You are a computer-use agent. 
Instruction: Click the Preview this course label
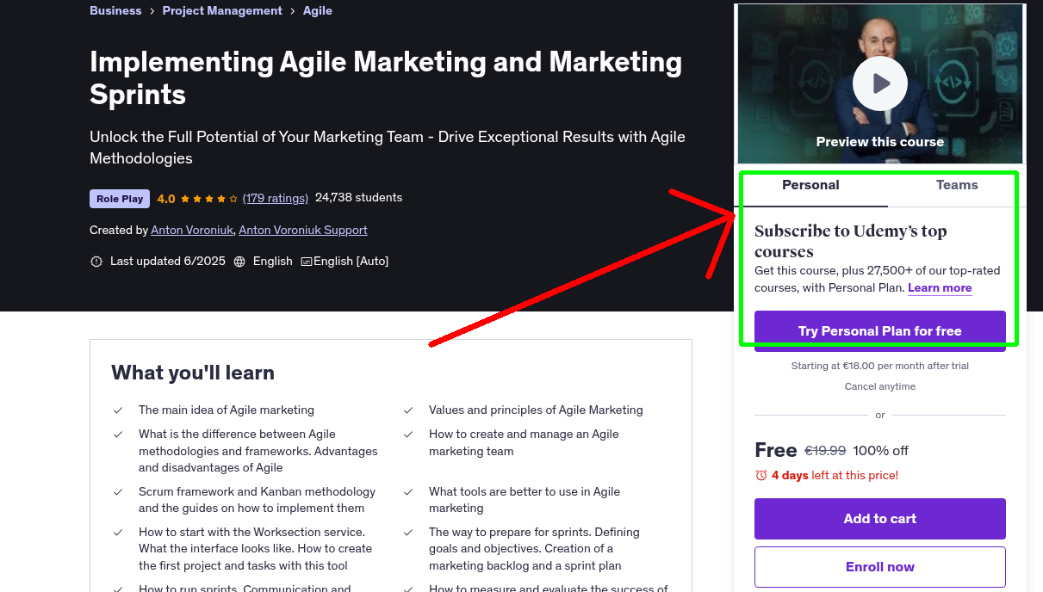click(x=879, y=142)
